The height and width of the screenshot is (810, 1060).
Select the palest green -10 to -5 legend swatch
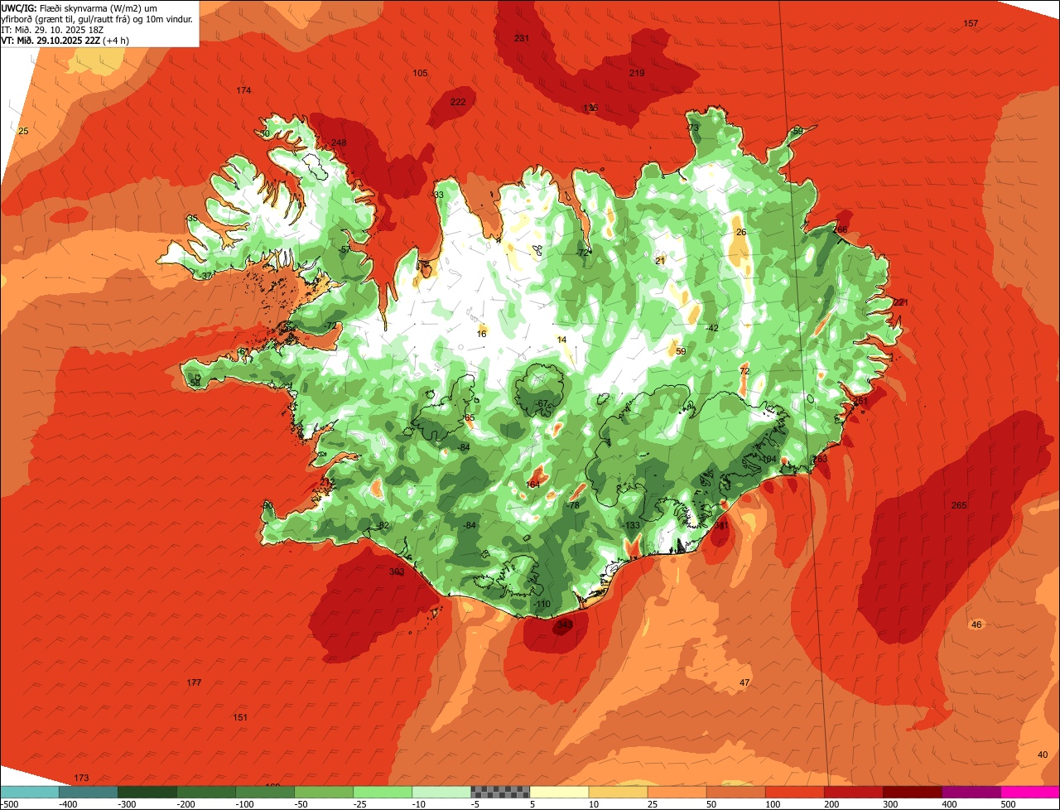coord(441,792)
